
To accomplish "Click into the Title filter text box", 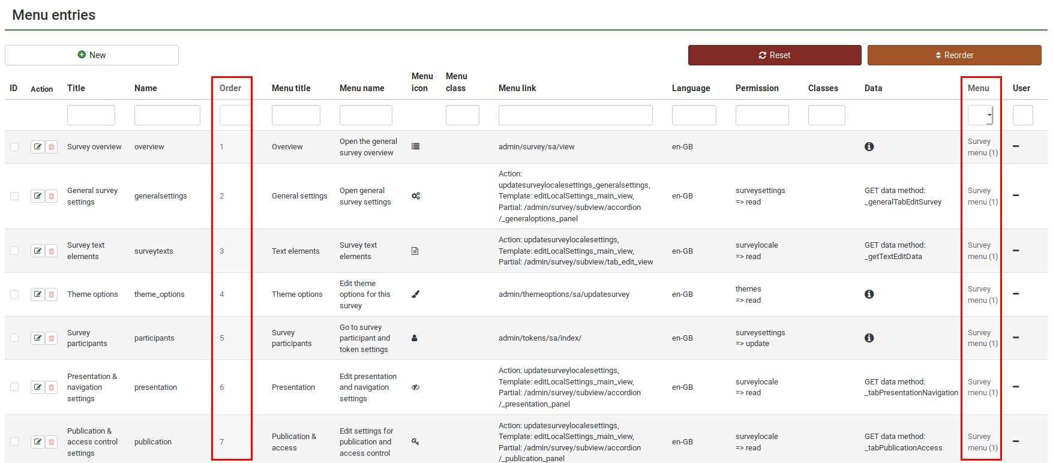I will point(91,115).
